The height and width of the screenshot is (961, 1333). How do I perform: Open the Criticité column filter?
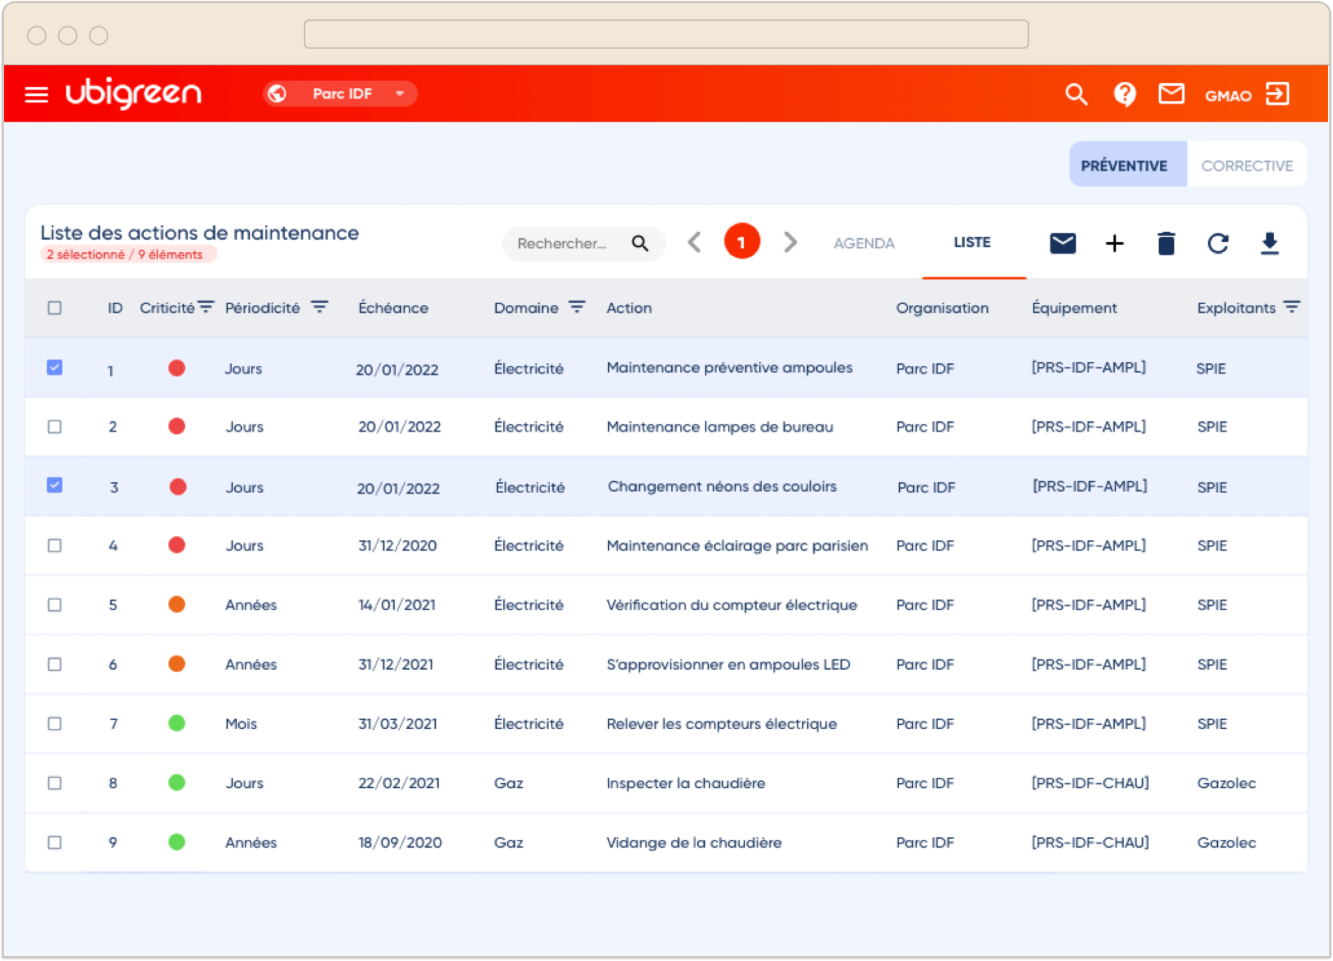click(206, 307)
